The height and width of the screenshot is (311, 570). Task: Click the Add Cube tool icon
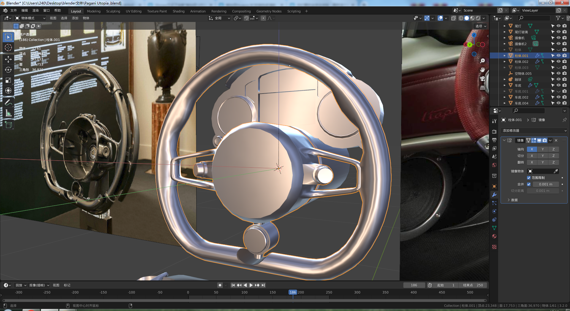pos(8,125)
